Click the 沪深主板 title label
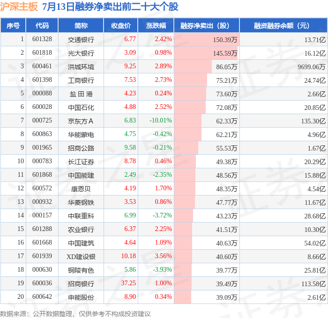Image resolution: width=328 pixels, height=318 pixels. tap(19, 7)
